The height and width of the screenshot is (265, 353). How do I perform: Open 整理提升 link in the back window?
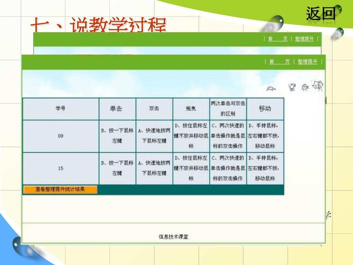(304, 39)
